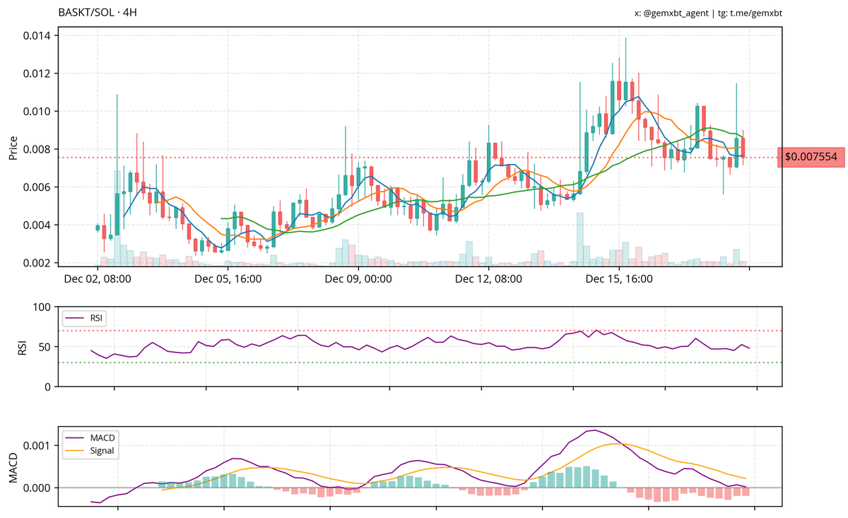Click the RSI panel 100 axis label
Viewport: 848px width, 518px height.
(42, 307)
